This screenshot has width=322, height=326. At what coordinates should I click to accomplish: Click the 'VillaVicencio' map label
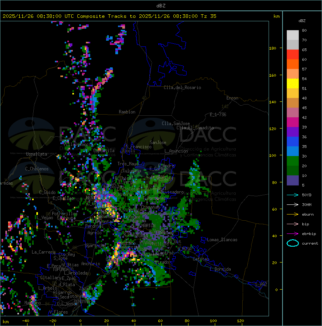78,144
